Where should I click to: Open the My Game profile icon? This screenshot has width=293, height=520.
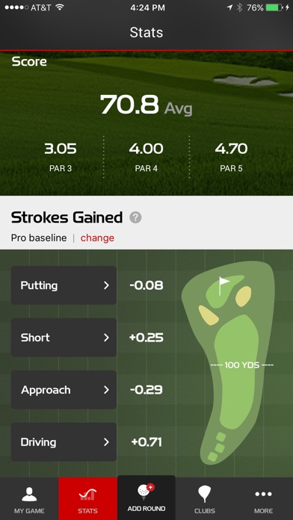pyautogui.click(x=29, y=494)
